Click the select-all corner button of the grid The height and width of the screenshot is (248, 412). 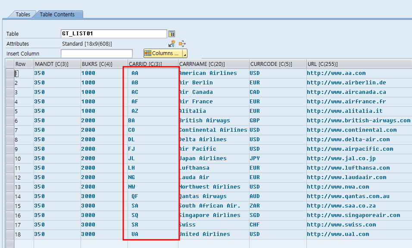pyautogui.click(x=10, y=64)
